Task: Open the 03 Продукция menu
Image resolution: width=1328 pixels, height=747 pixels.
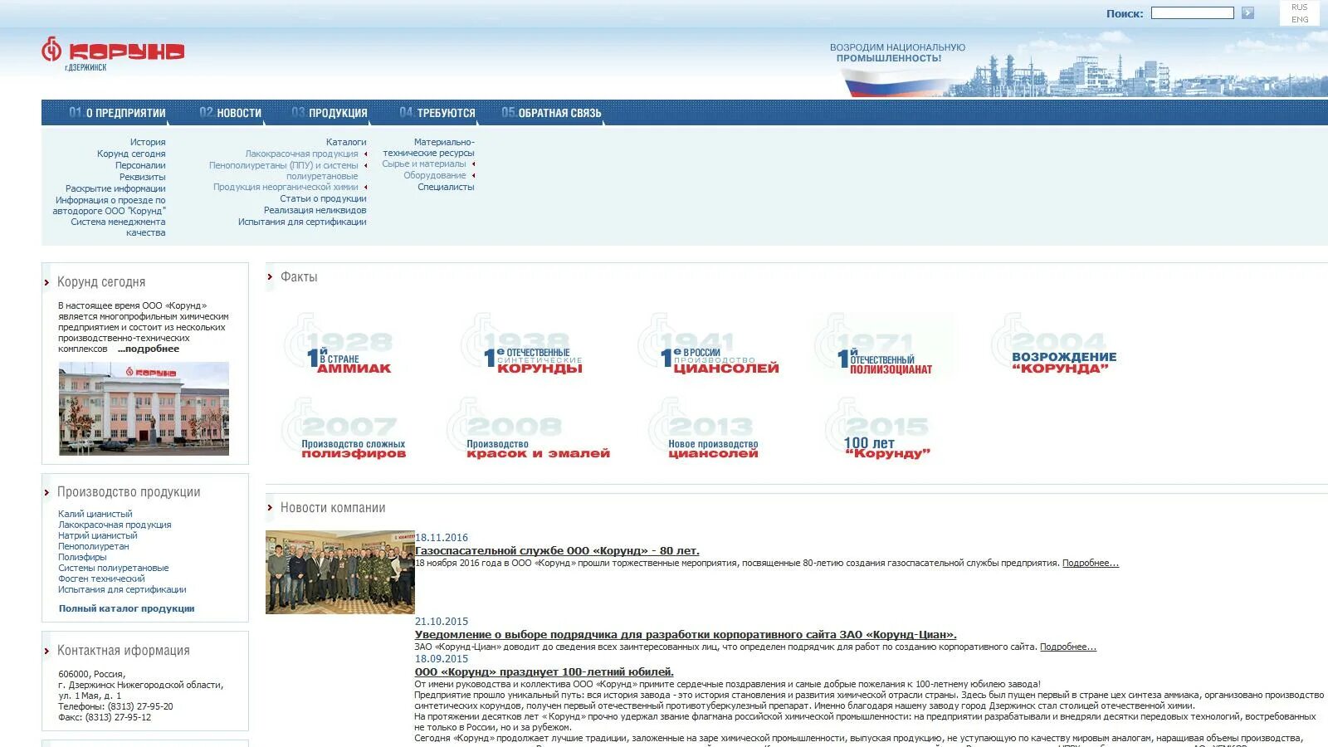Action: pos(329,113)
